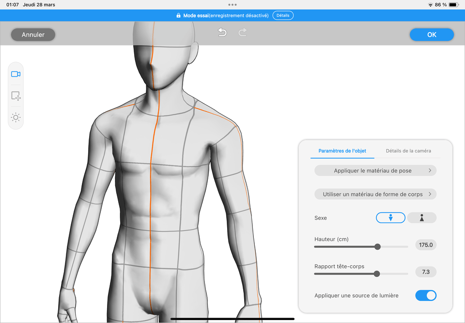The width and height of the screenshot is (465, 323).
Task: Open the Détails trial info button
Action: point(283,15)
